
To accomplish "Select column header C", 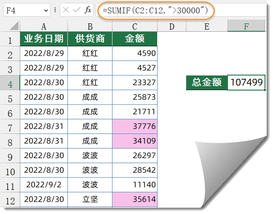I will point(134,26).
